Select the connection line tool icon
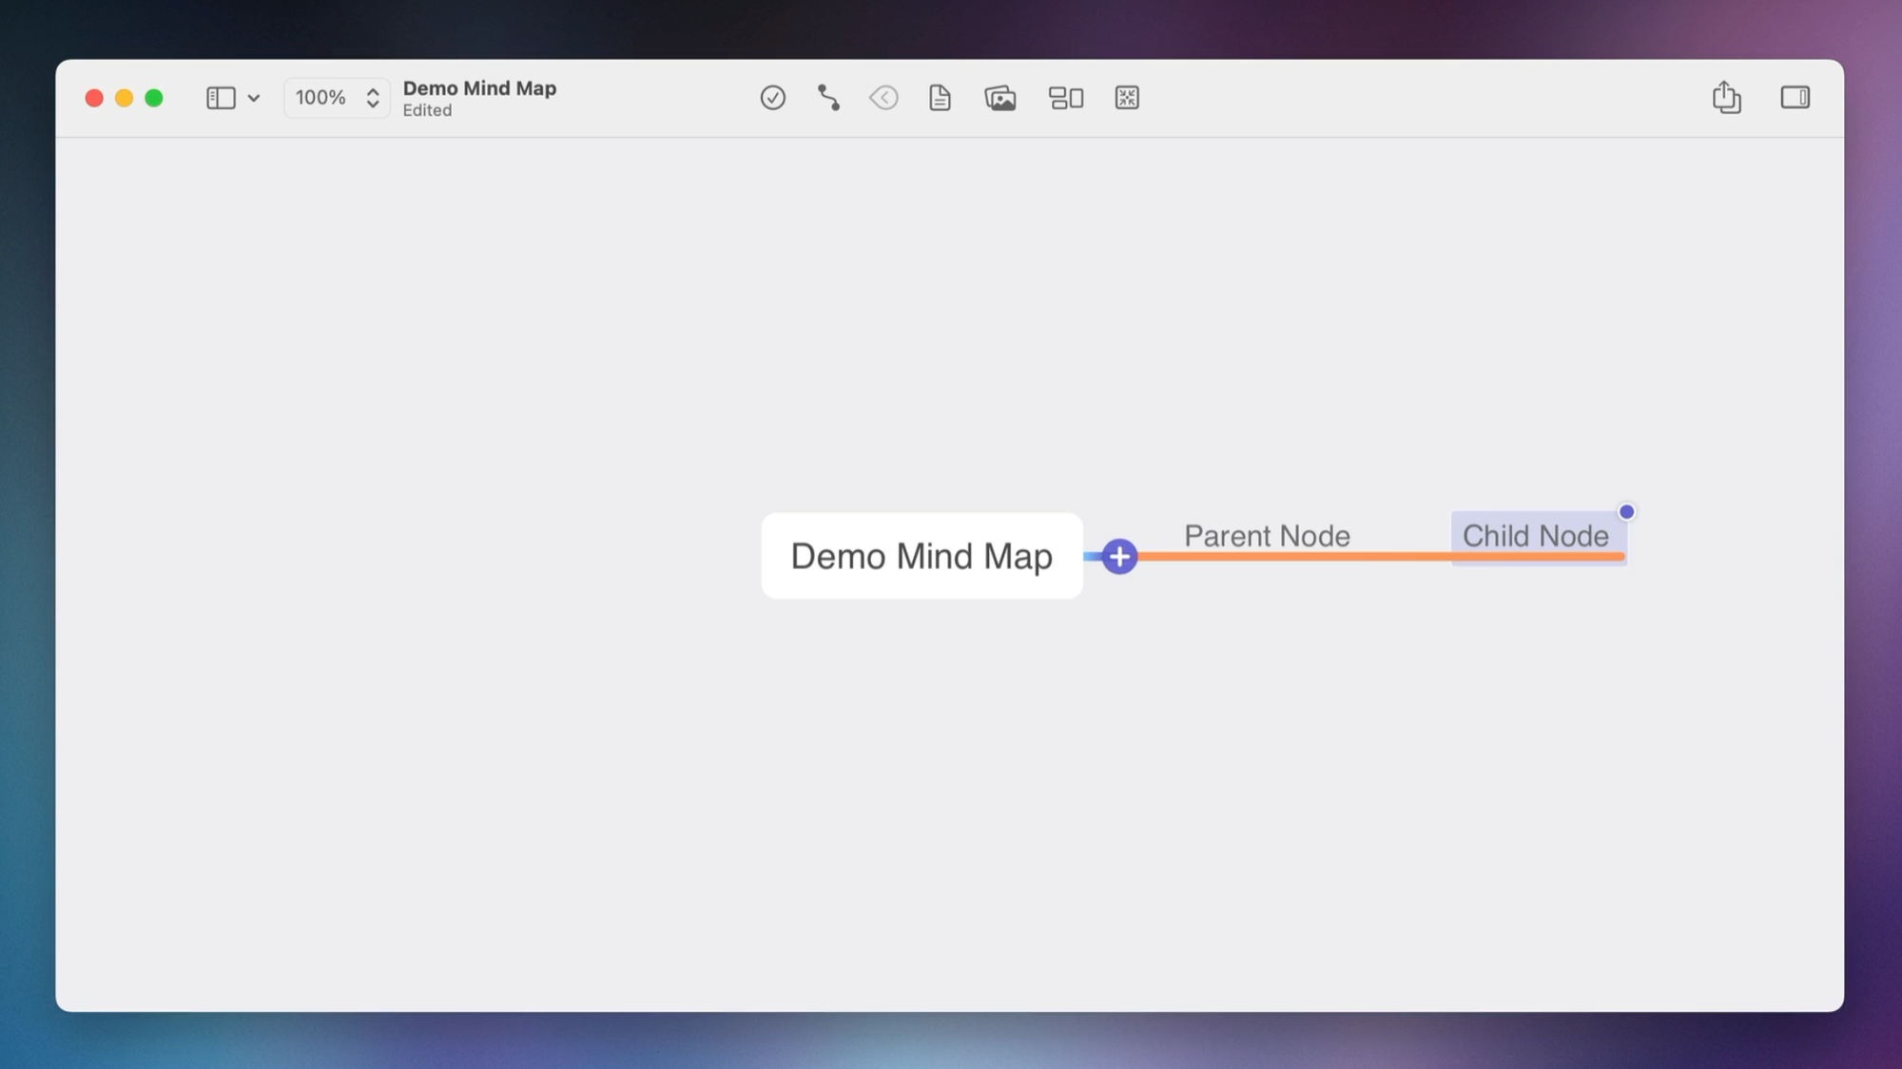This screenshot has width=1902, height=1069. (828, 98)
